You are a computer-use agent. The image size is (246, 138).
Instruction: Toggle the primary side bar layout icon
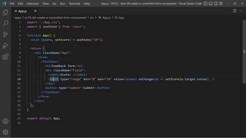[205, 3]
